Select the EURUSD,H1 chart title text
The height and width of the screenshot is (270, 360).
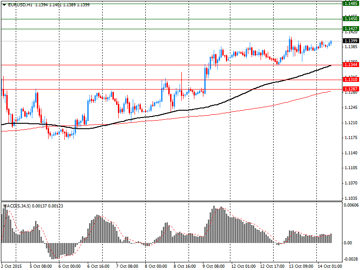click(x=20, y=4)
